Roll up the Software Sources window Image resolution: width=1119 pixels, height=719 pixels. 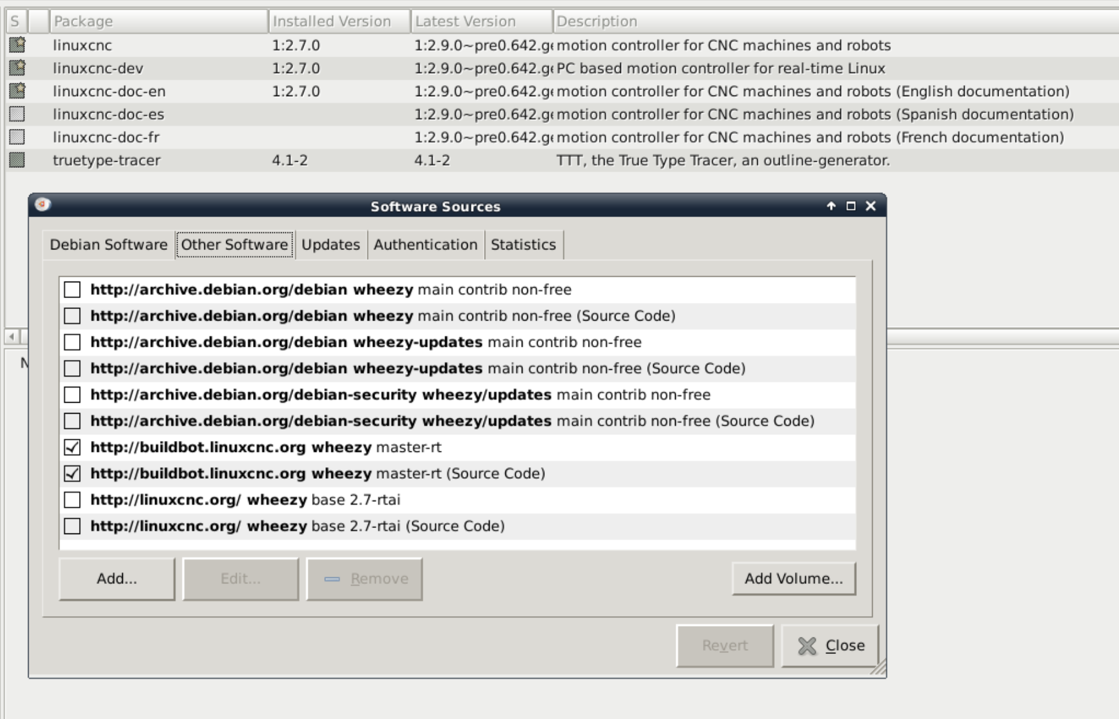pyautogui.click(x=831, y=206)
